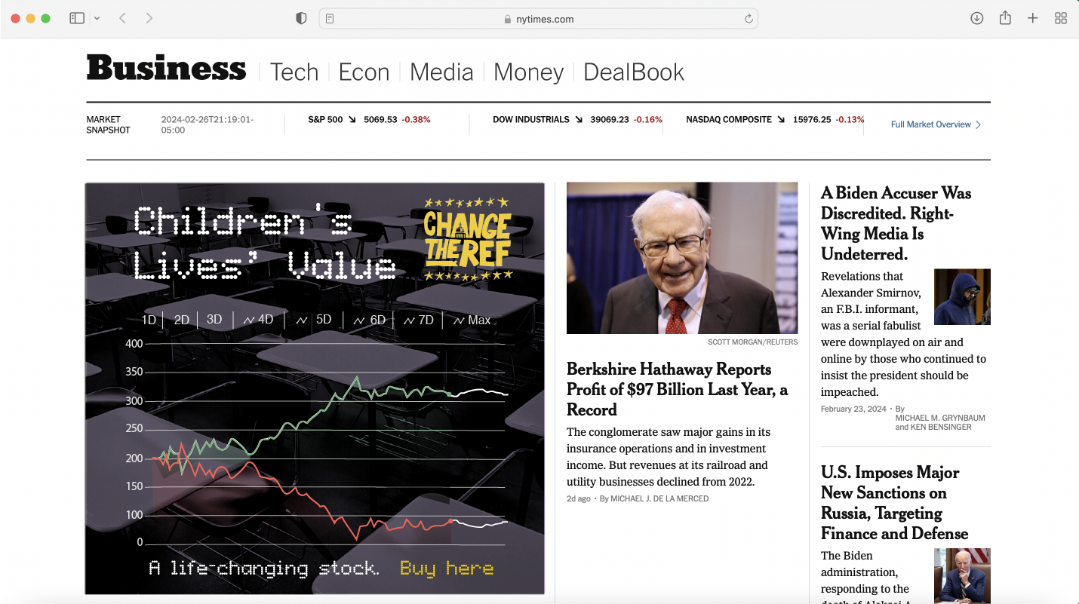Screen dimensions: 1079x604
Task: Click the S&P 500 value 5069.53
Action: point(380,119)
